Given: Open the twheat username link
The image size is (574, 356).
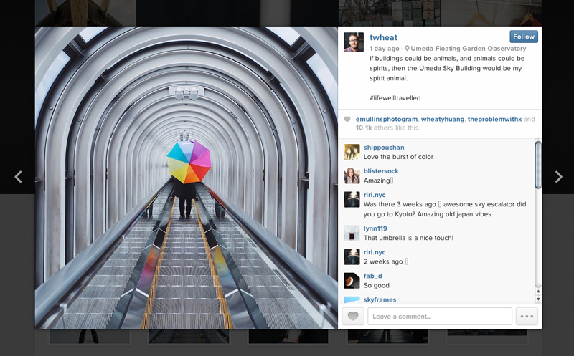Looking at the screenshot, I should pyautogui.click(x=382, y=37).
